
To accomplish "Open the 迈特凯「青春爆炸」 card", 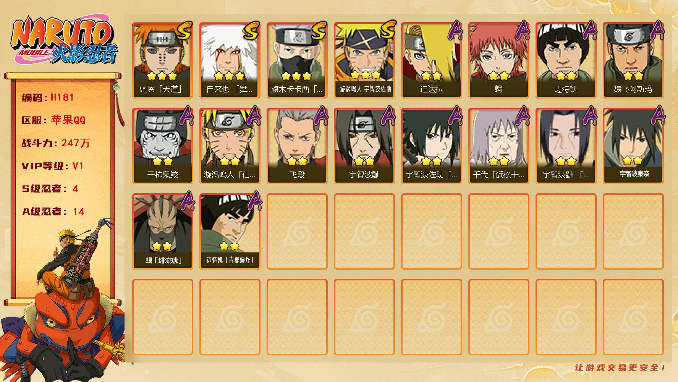I will pyautogui.click(x=230, y=231).
